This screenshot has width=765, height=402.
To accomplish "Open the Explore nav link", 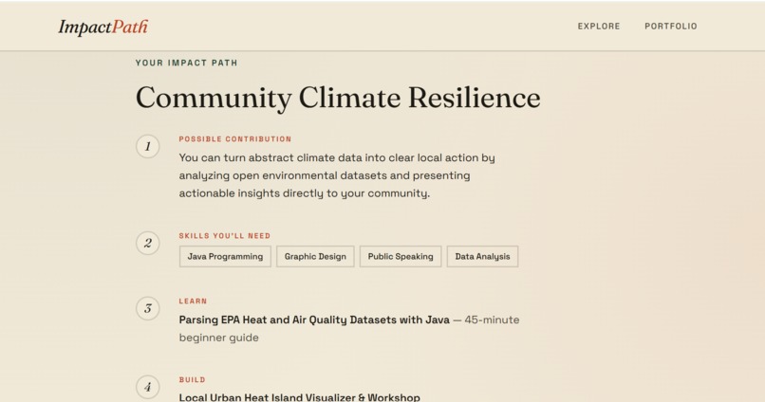I will (599, 27).
